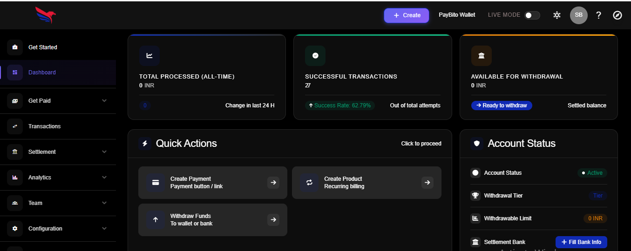631x251 pixels.
Task: Open help via question mark icon
Action: [x=598, y=15]
